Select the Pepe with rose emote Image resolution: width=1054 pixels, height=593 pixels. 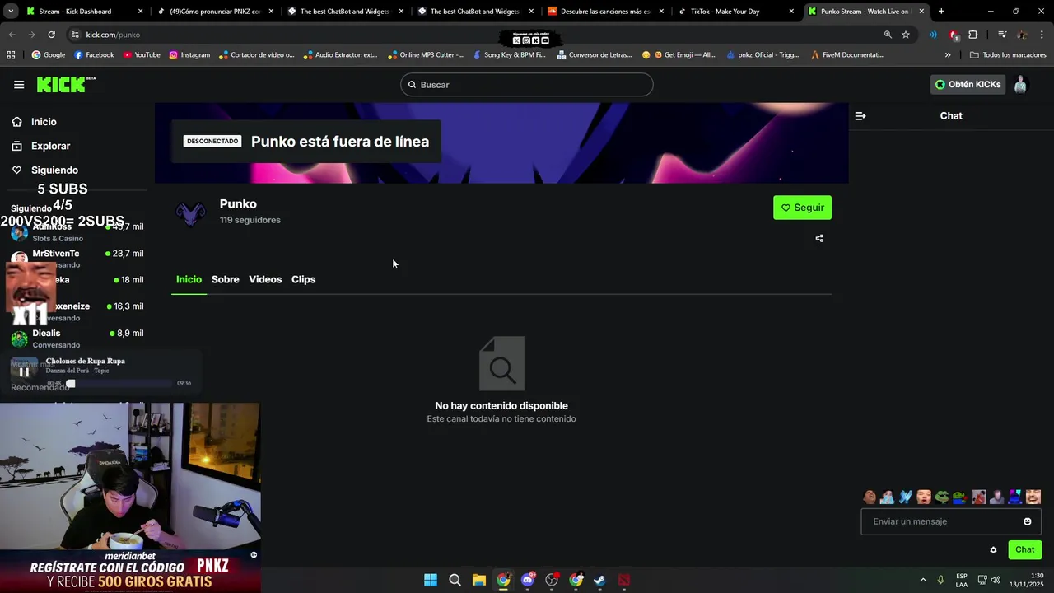pos(960,497)
